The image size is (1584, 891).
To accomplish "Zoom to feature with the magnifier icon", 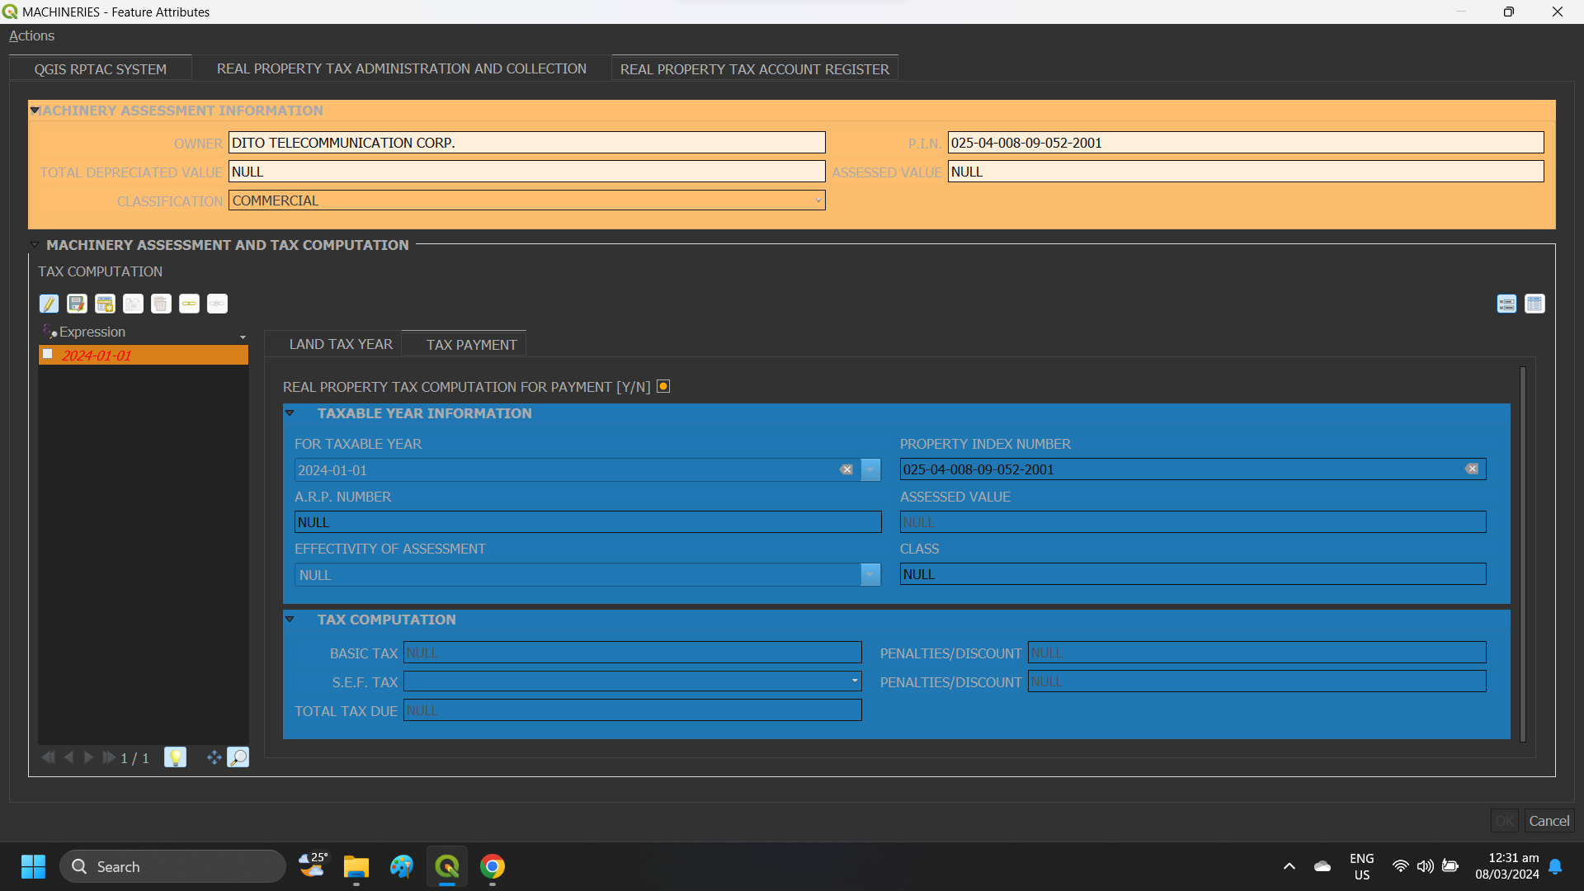I will point(238,757).
